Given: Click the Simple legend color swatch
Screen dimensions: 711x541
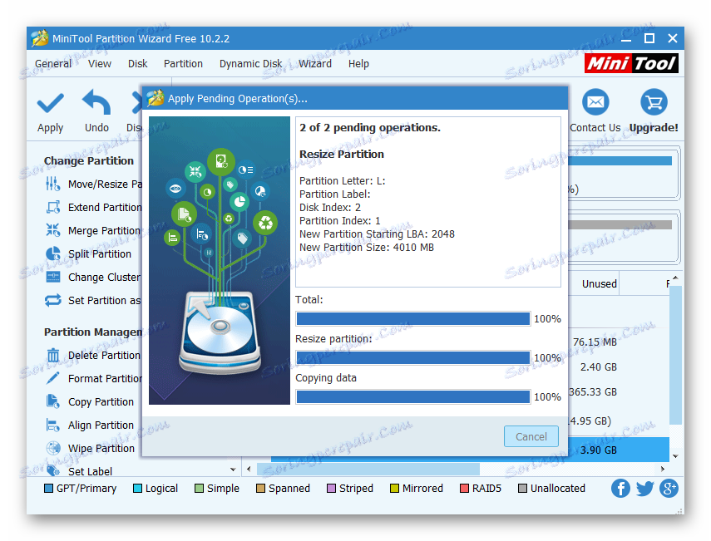Looking at the screenshot, I should (x=199, y=489).
